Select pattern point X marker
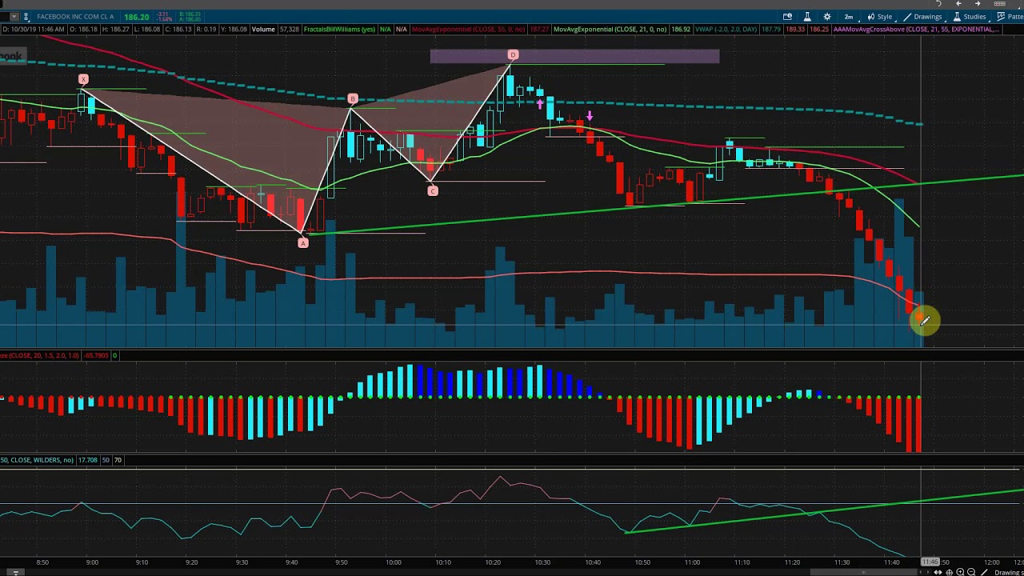The height and width of the screenshot is (576, 1024). click(x=83, y=79)
